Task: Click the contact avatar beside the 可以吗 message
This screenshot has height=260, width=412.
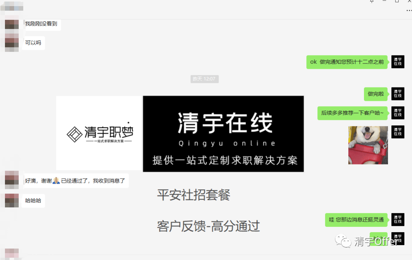Action: point(12,43)
